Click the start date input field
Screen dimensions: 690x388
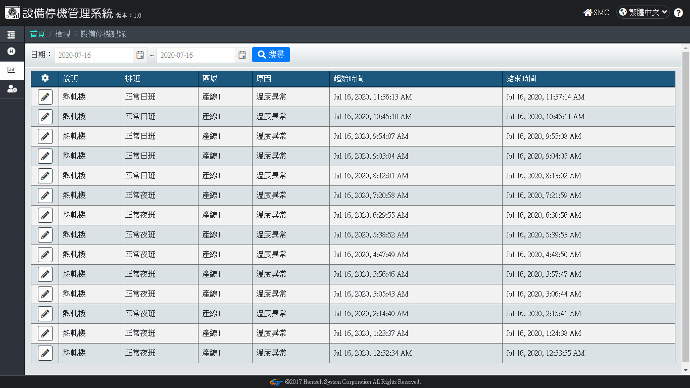[94, 55]
